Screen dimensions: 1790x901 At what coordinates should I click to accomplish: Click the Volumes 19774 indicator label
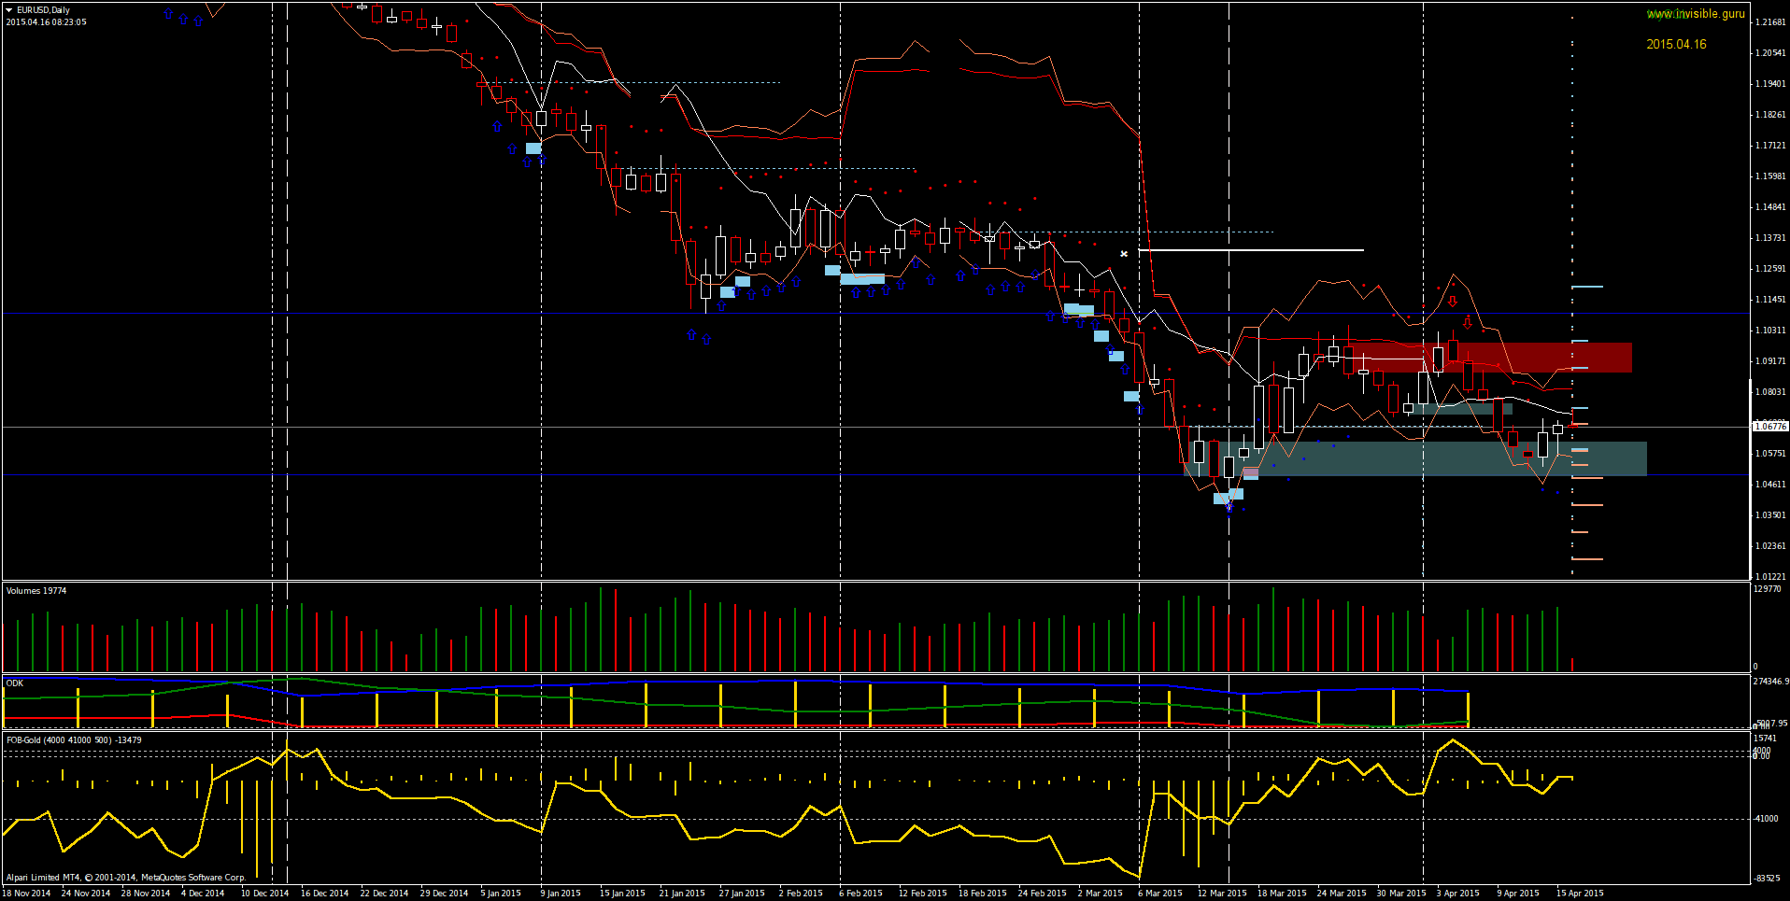coord(36,590)
